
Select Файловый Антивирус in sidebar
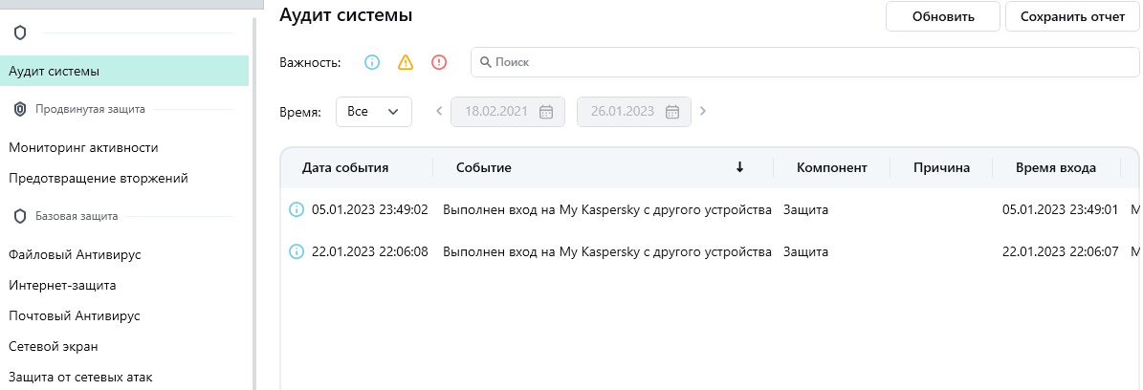tap(75, 254)
